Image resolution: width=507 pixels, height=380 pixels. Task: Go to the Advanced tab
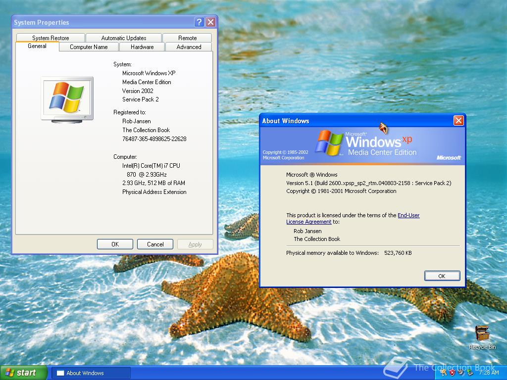tap(189, 47)
